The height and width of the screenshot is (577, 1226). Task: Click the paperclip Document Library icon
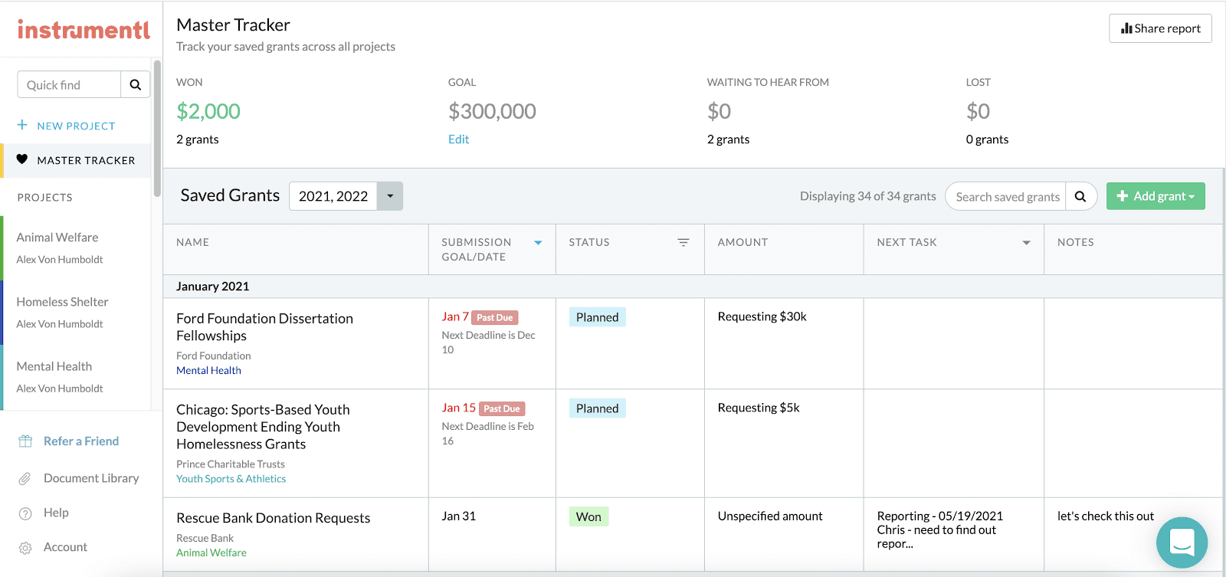pyautogui.click(x=25, y=478)
